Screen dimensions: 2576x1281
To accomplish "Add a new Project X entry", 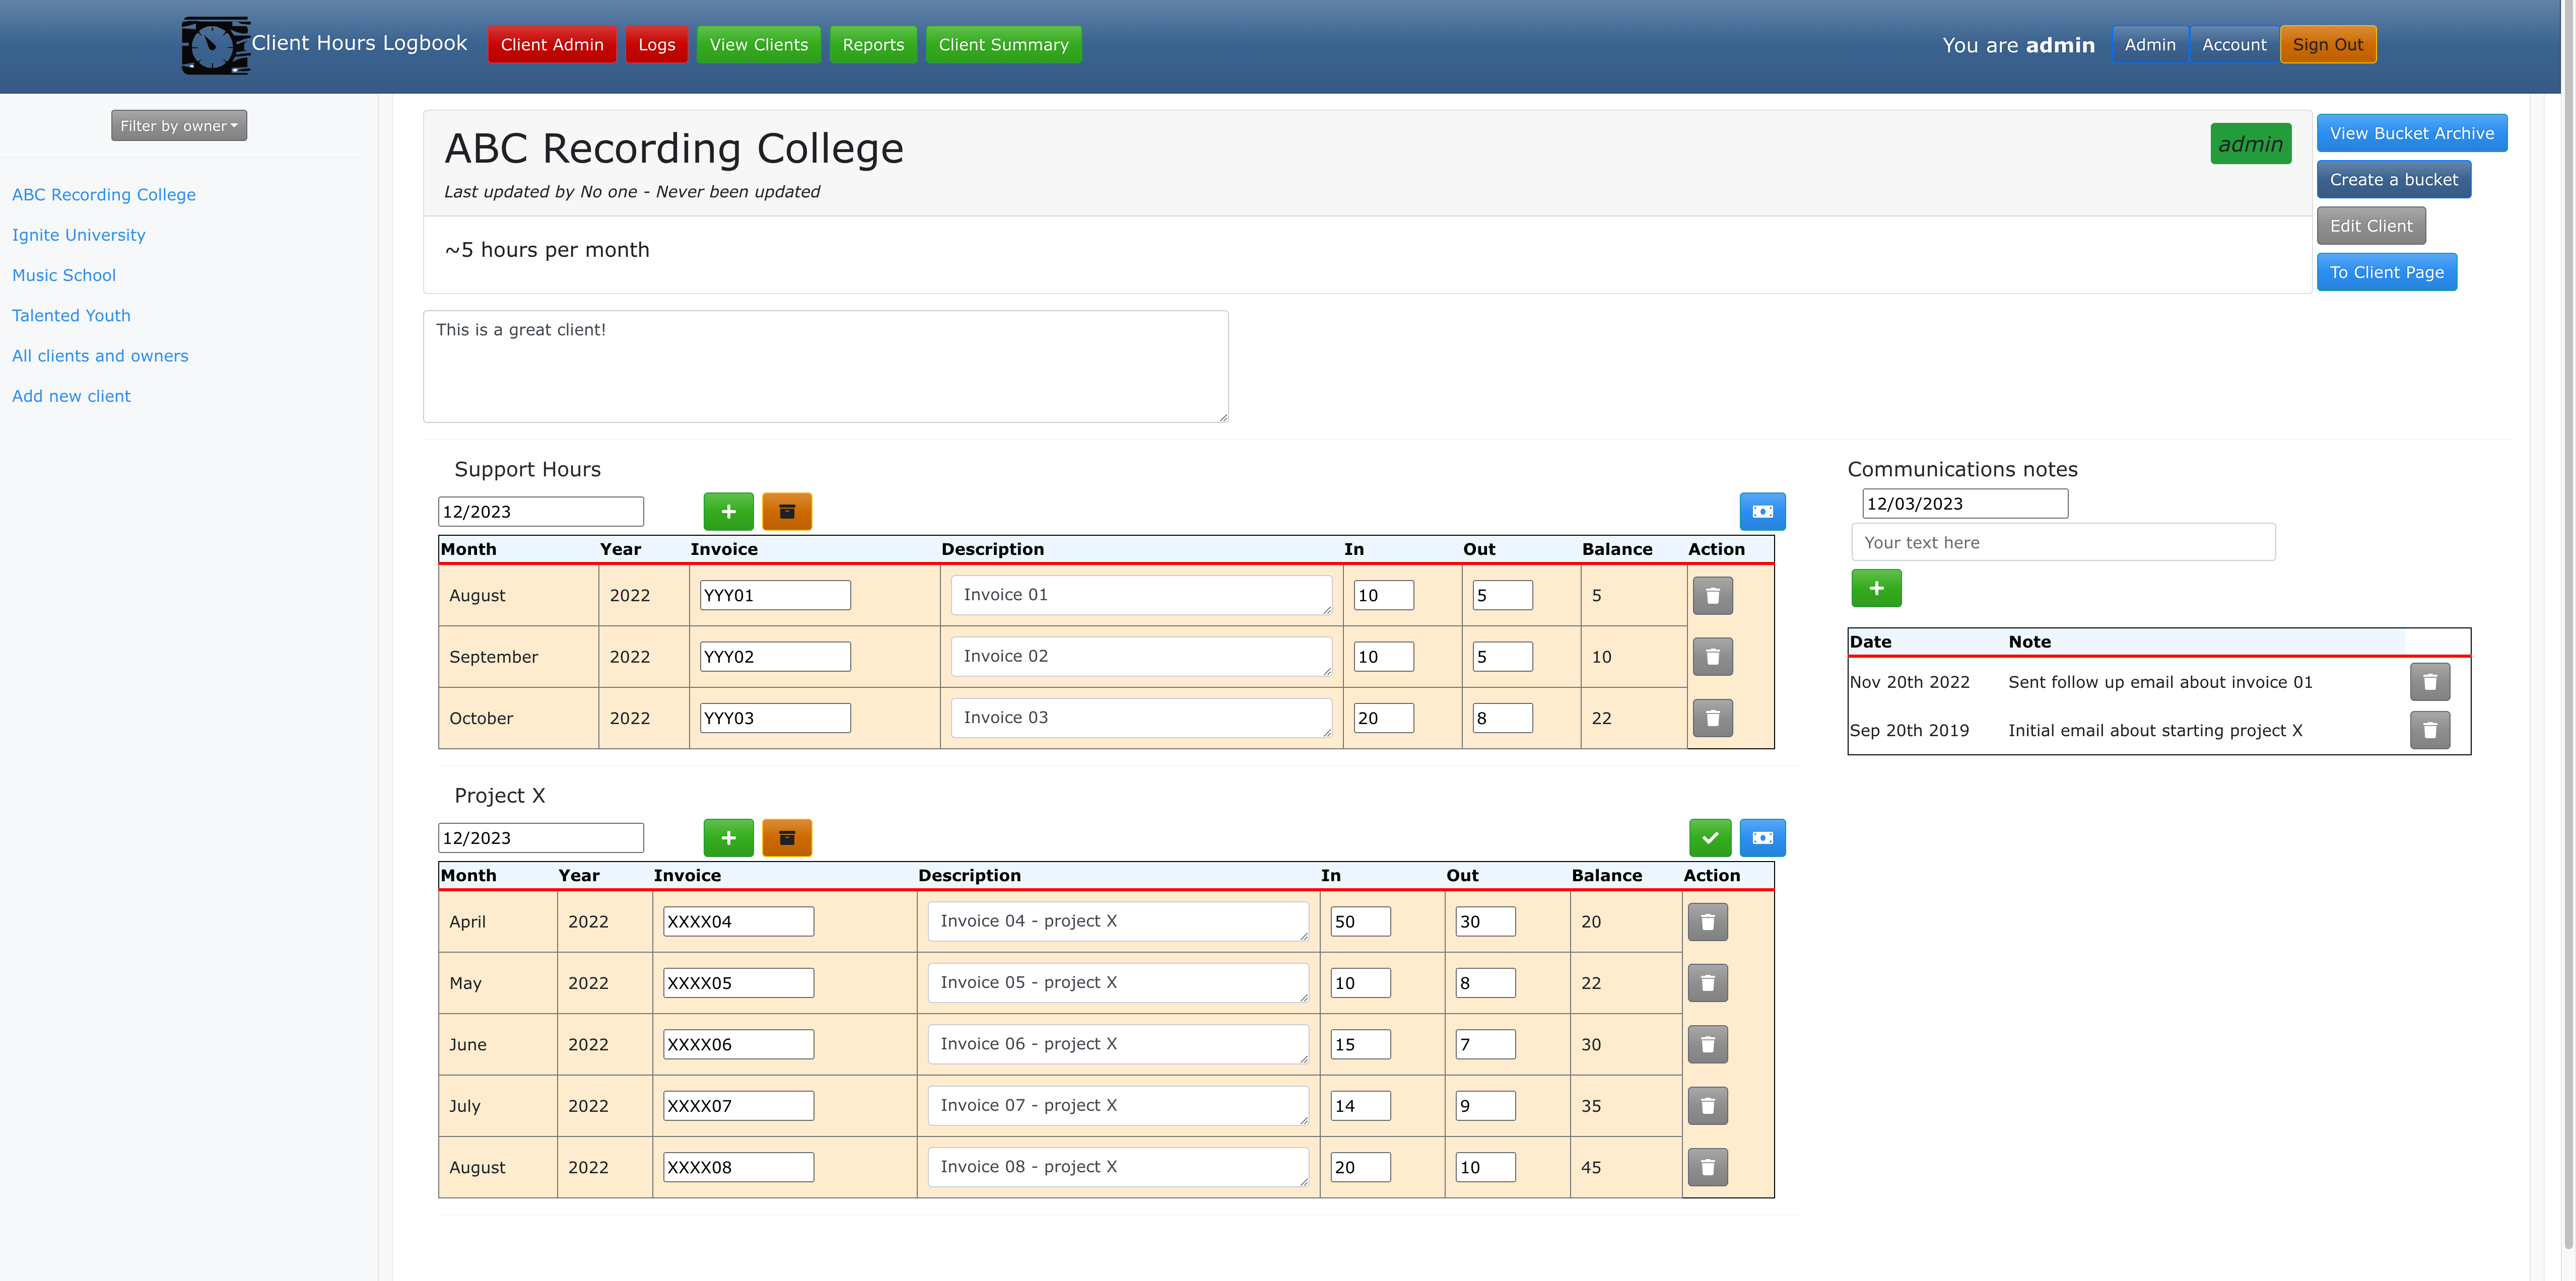I will tap(728, 837).
